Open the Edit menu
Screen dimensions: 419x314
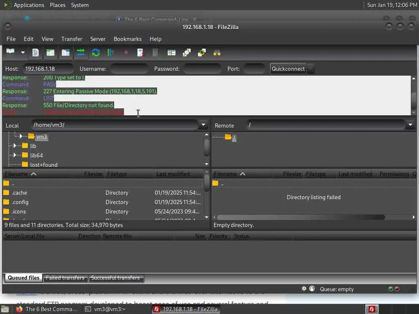tap(29, 39)
